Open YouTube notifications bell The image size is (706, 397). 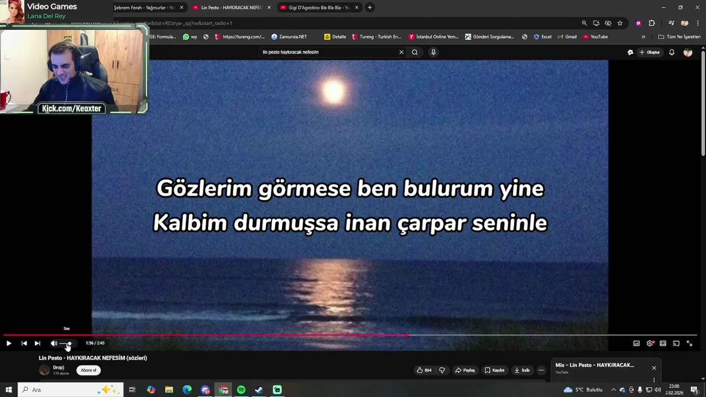click(672, 52)
